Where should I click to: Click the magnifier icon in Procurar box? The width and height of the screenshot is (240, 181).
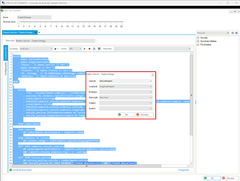pos(228,33)
